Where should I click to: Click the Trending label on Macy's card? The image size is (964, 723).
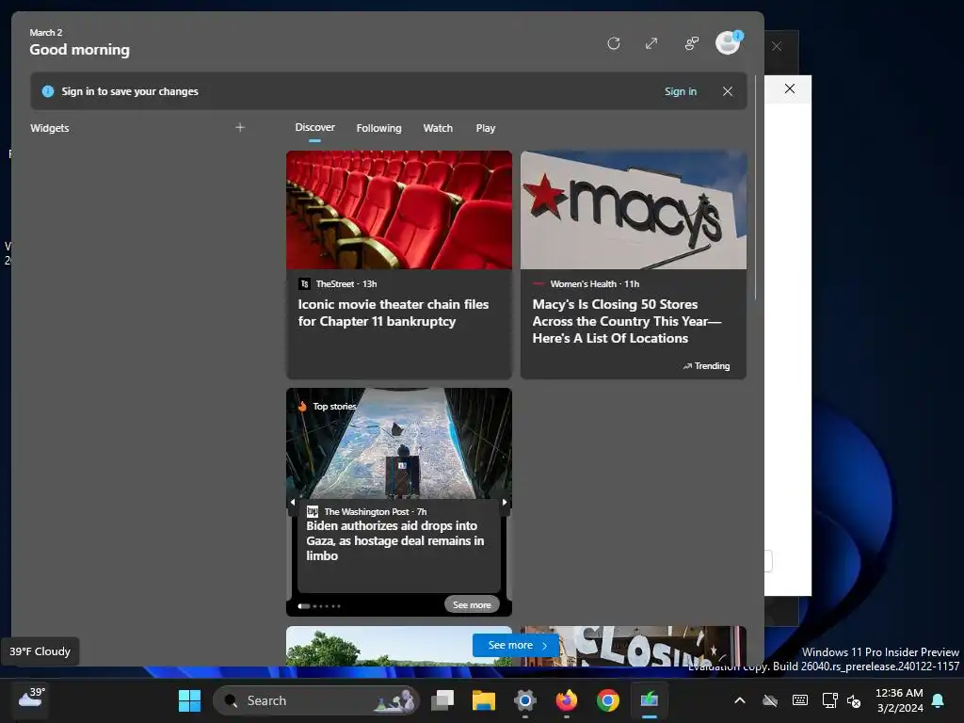(x=706, y=366)
